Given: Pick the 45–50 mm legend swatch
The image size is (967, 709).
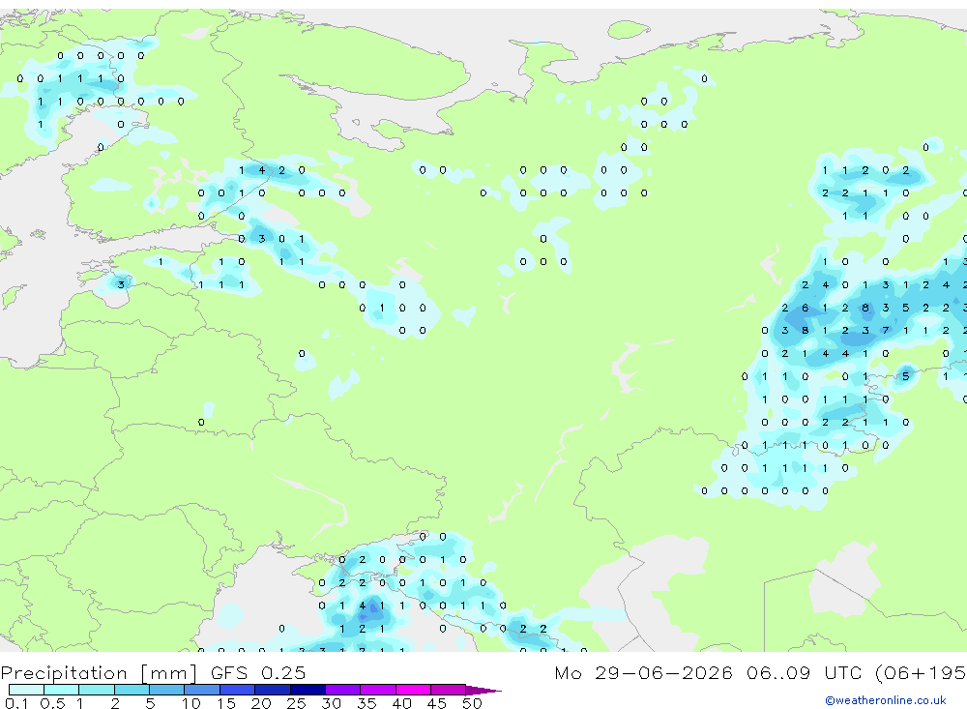Looking at the screenshot, I should 448,690.
